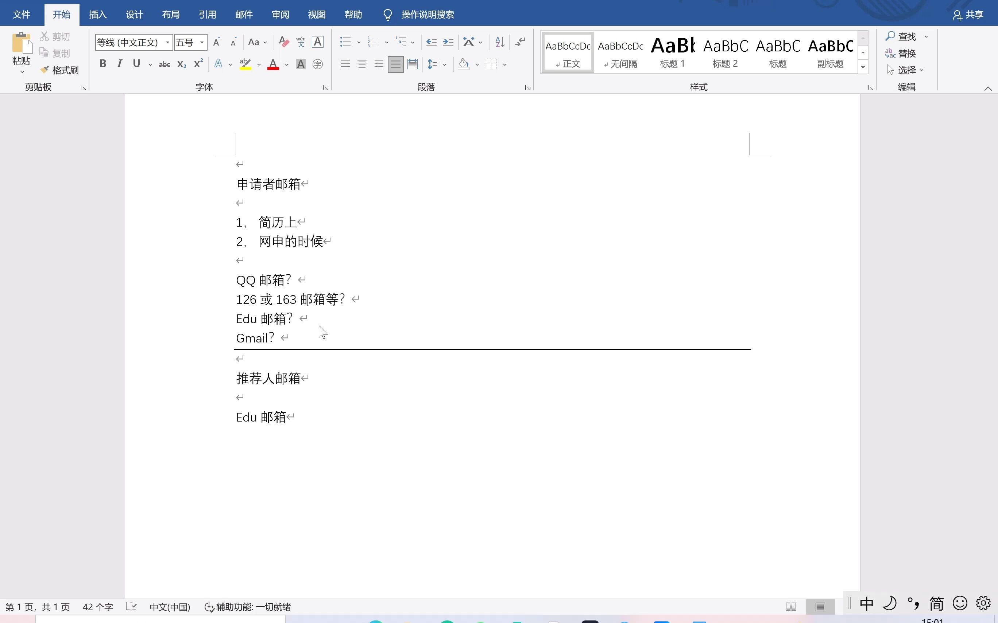The height and width of the screenshot is (623, 998).
Task: Apply the 无间隔 (No Spacing) style
Action: [x=620, y=52]
